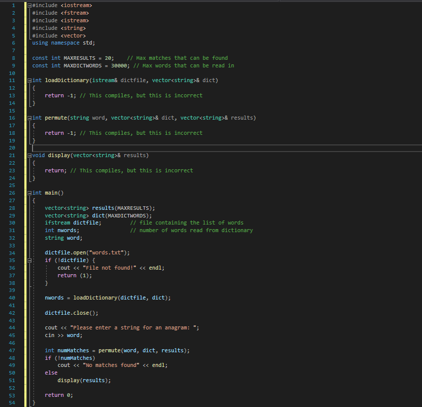Click the loadDictionary function name on line 11
Viewport: 422px width, 407px height.
click(x=67, y=80)
